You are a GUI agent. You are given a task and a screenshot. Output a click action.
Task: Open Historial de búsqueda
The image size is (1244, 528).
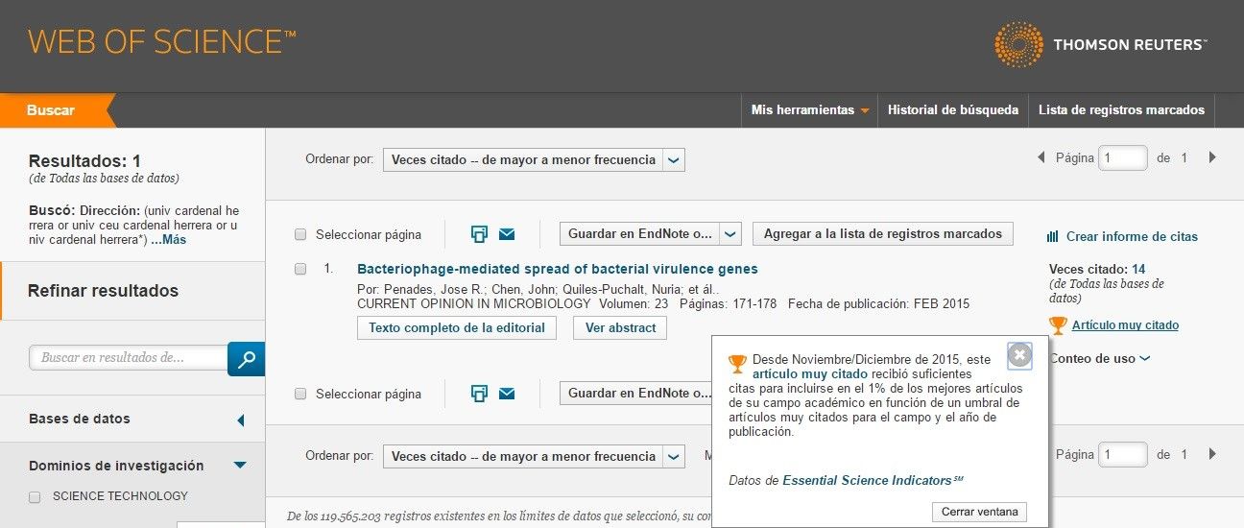[952, 109]
